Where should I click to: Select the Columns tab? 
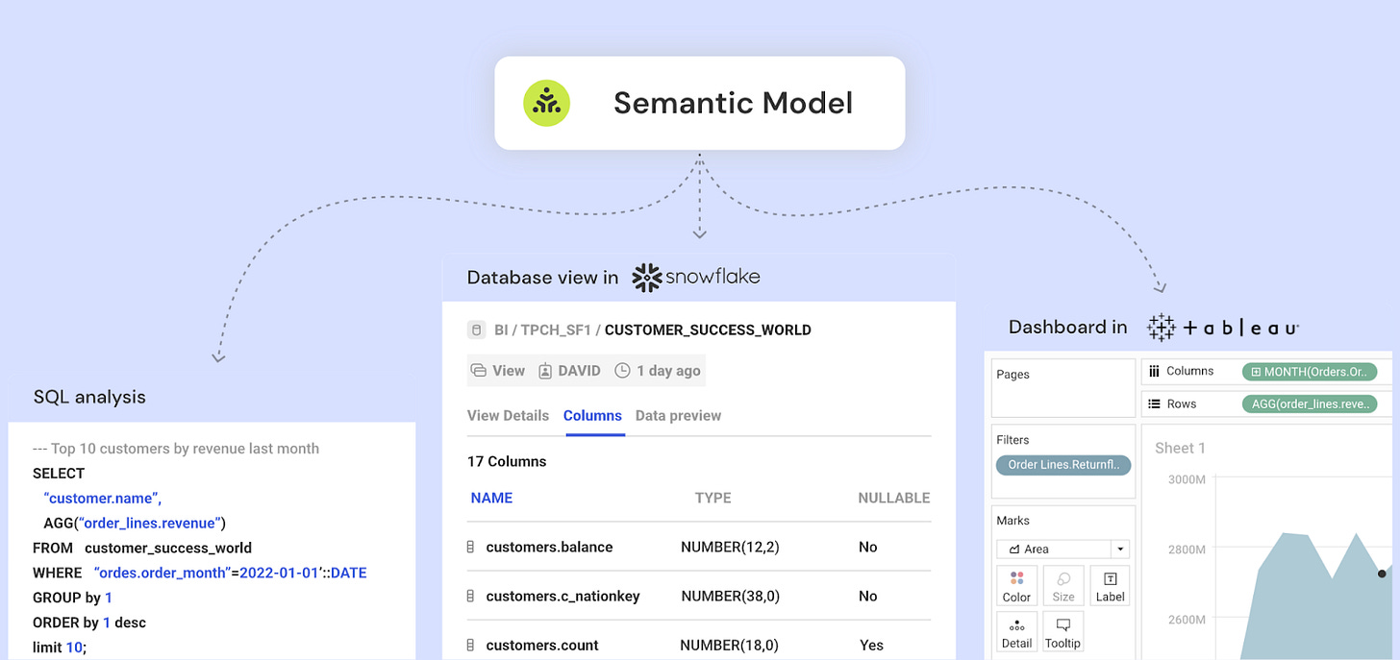tap(592, 416)
